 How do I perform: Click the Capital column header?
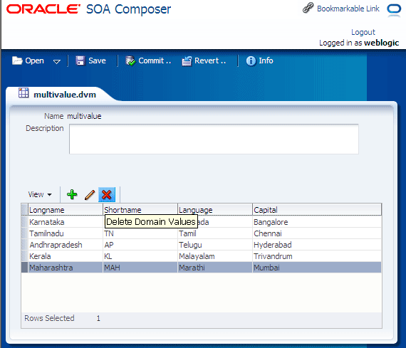coord(317,210)
